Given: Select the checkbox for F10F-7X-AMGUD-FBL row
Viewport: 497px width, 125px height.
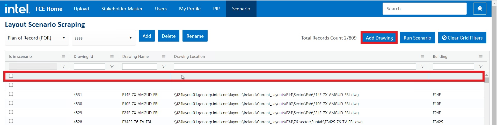Looking at the screenshot, I should pos(11,103).
